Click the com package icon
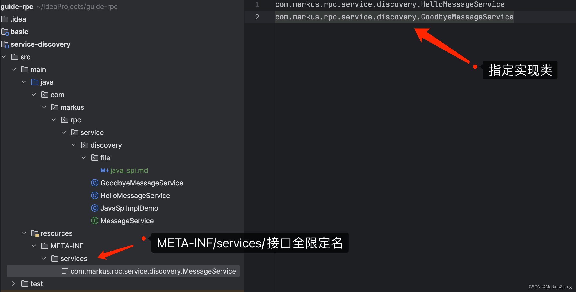The width and height of the screenshot is (576, 292). tap(45, 95)
